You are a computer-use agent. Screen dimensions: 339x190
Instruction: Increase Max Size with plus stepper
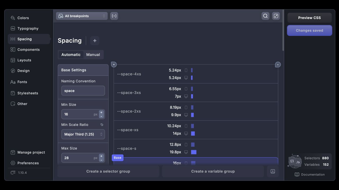point(101,156)
